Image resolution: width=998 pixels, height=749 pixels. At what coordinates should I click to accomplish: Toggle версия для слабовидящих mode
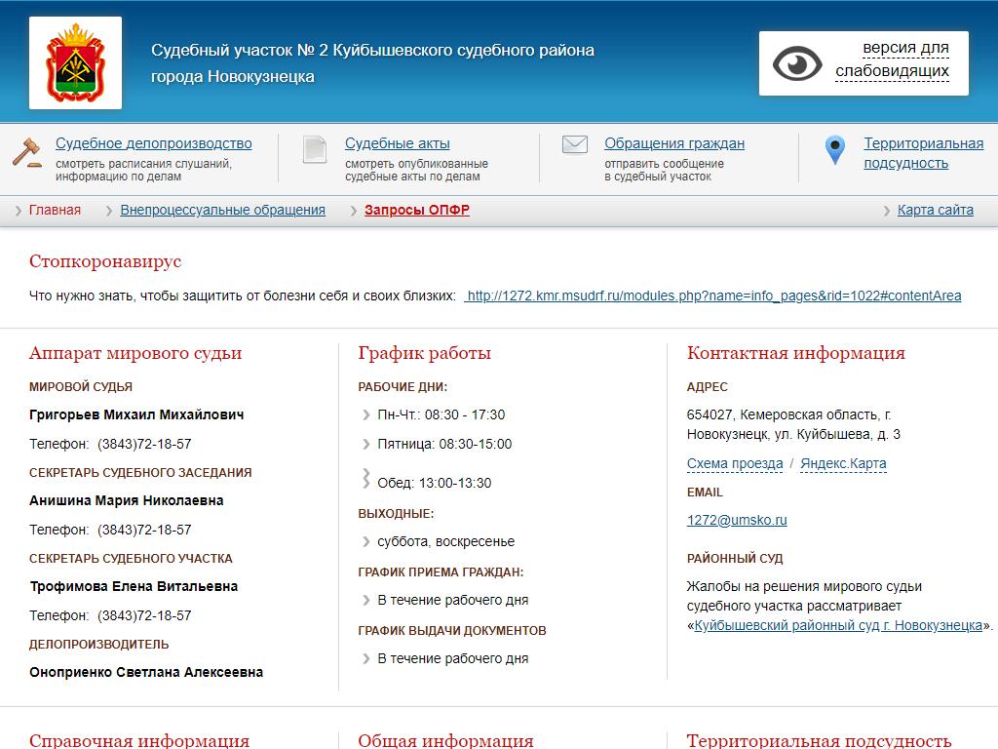(892, 59)
